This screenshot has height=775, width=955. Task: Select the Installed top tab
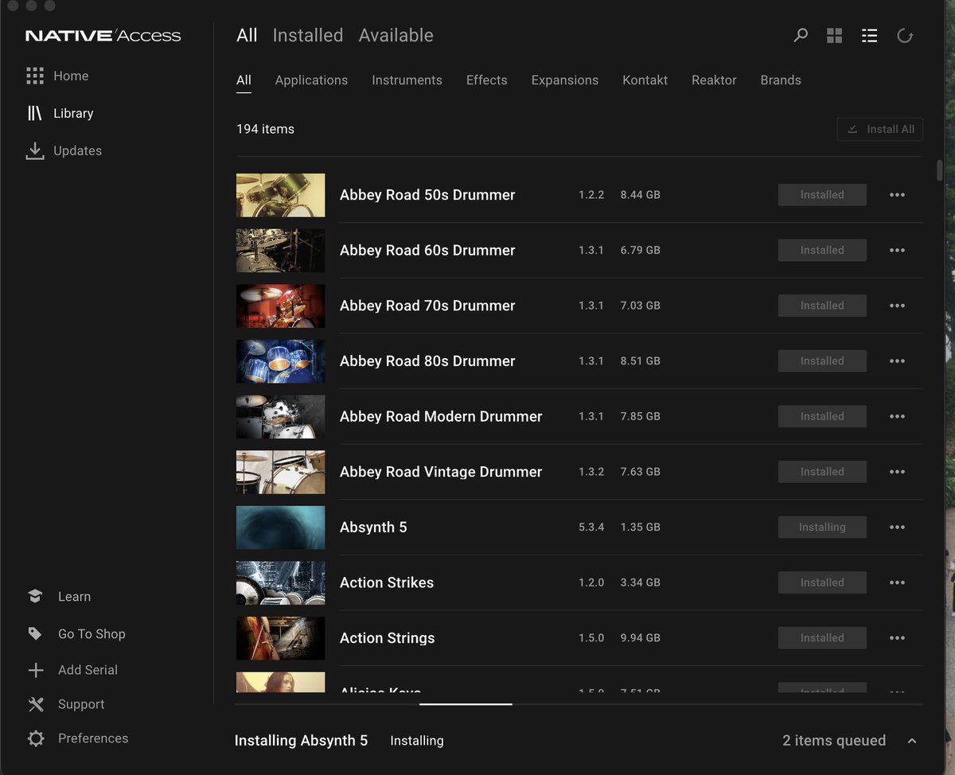tap(308, 35)
